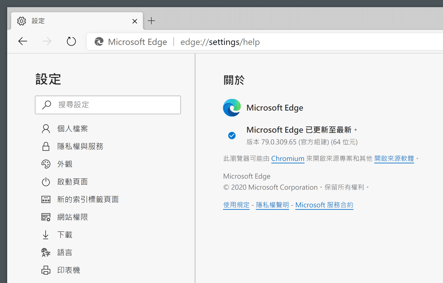Select the 隱私權與服務 lock icon
This screenshot has width=443, height=283.
tap(46, 146)
